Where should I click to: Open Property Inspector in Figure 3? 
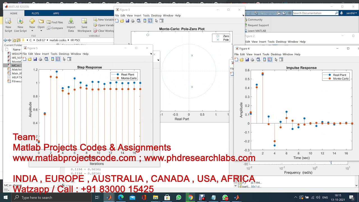[x=162, y=21]
